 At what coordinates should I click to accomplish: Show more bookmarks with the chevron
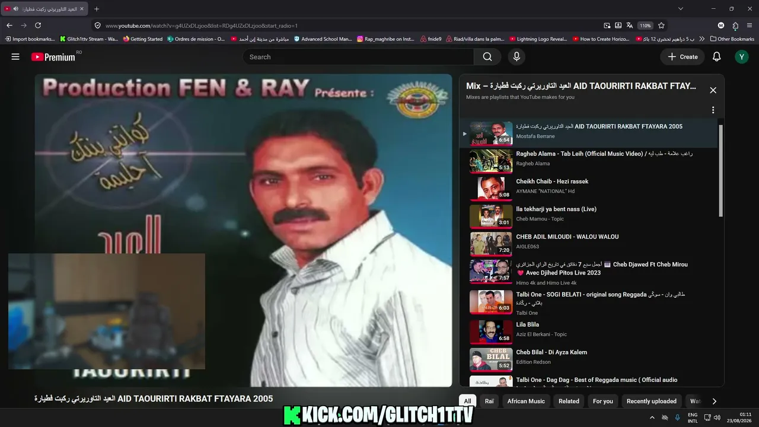click(703, 39)
